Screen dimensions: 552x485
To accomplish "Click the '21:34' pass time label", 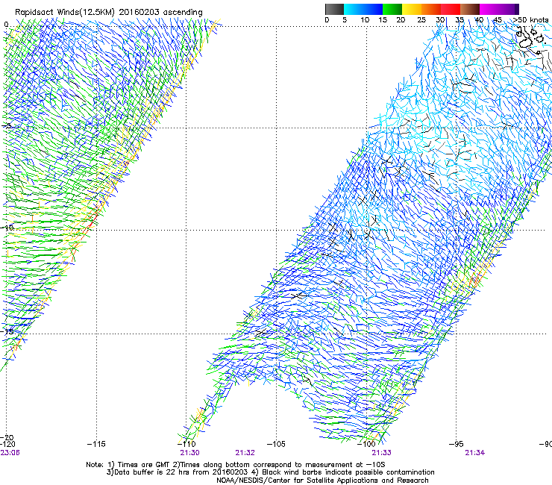I will point(475,453).
